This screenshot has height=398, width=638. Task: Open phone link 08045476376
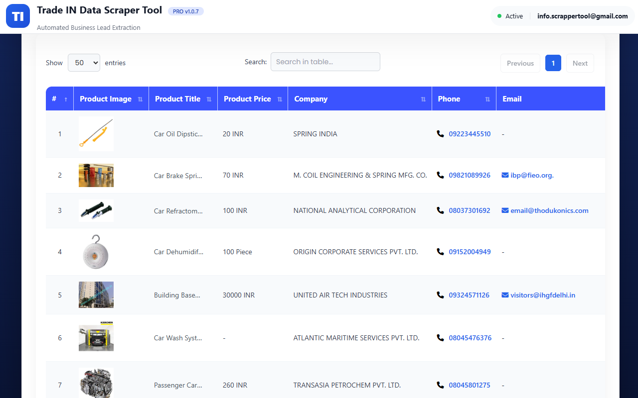pyautogui.click(x=470, y=338)
